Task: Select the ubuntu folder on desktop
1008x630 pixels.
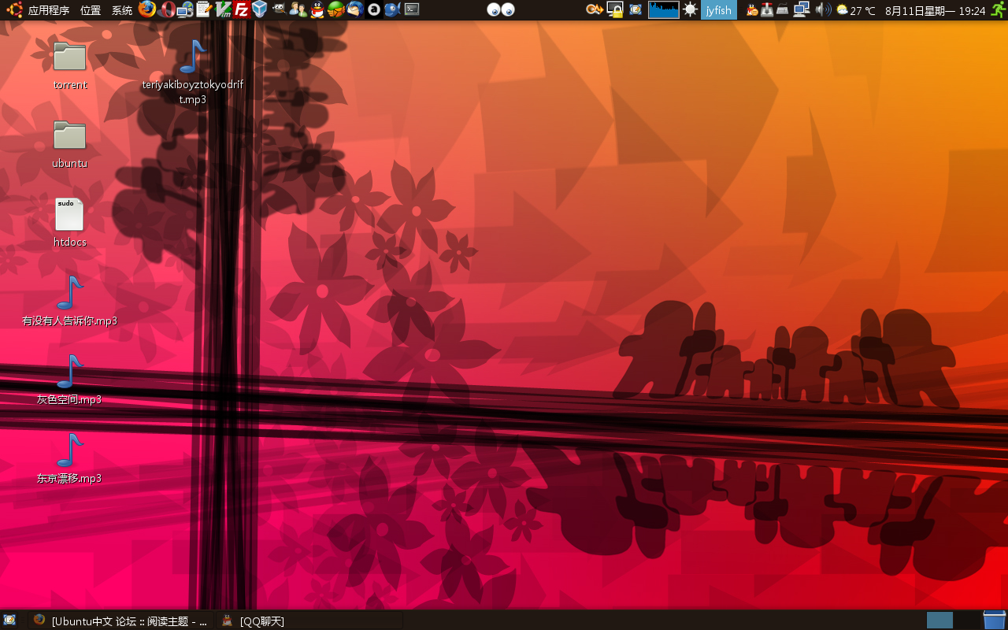Action: tap(70, 144)
